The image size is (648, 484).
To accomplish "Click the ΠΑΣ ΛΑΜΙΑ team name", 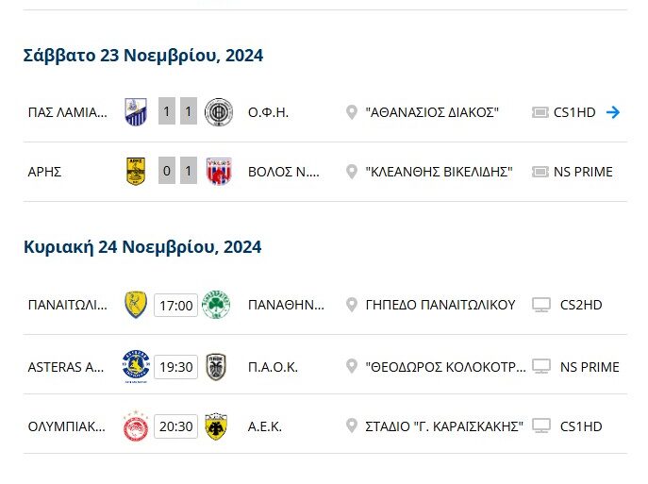I will point(68,112).
